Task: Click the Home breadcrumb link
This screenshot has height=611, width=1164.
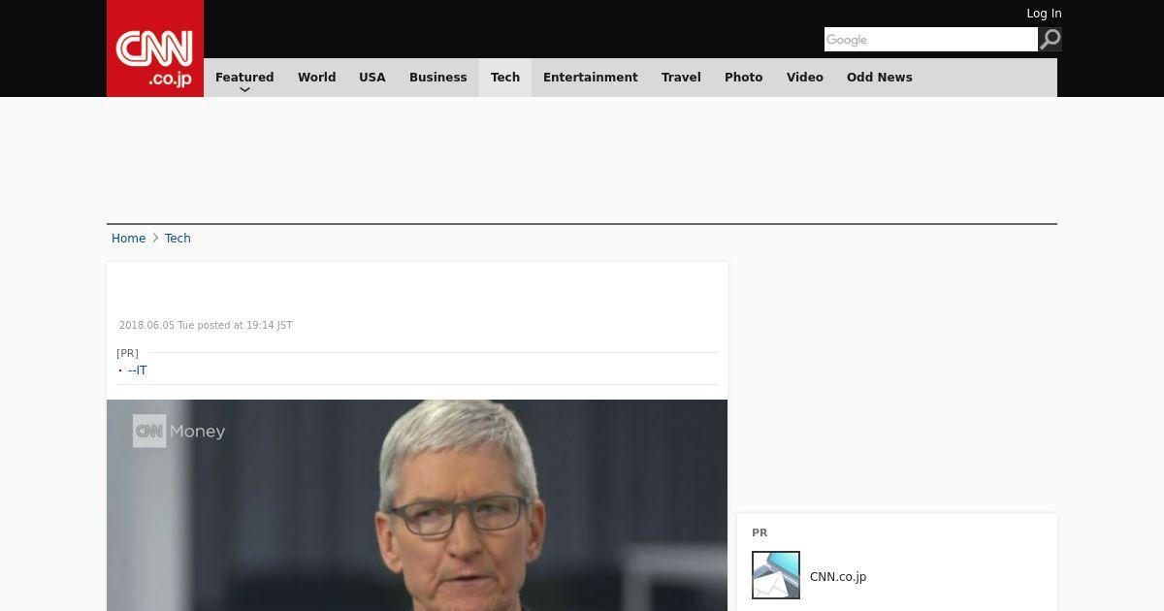Action: click(x=128, y=239)
